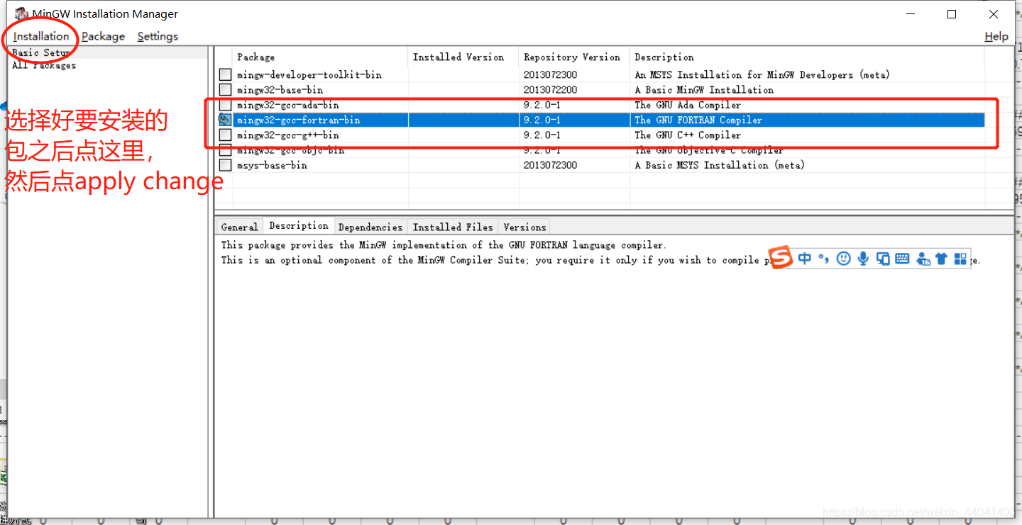1022x525 pixels.
Task: Open the Package menu
Action: click(103, 36)
